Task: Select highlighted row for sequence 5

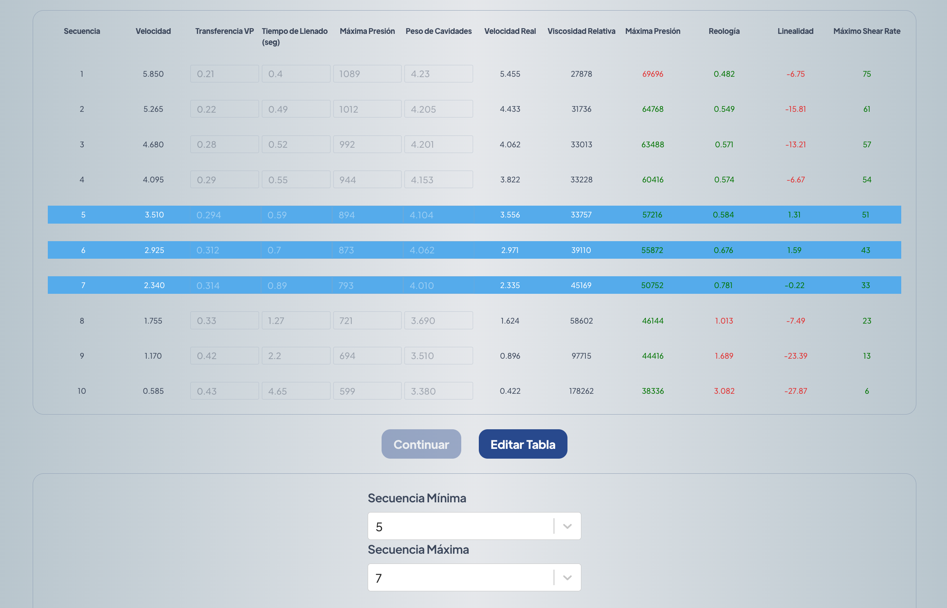Action: [83, 215]
